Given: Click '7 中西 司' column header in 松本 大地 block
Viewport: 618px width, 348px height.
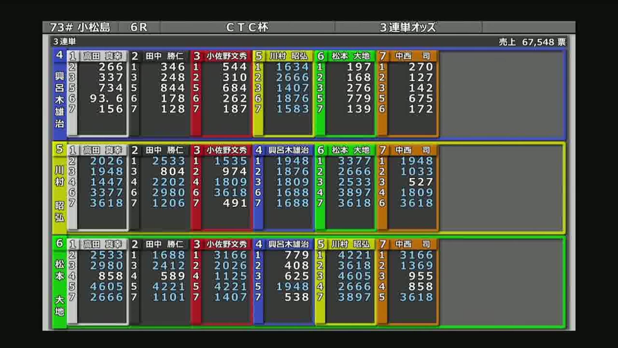Looking at the screenshot, I should 407,244.
